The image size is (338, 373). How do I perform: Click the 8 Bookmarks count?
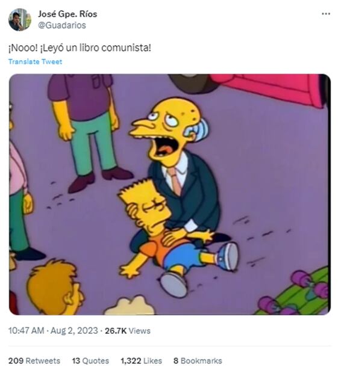[198, 360]
